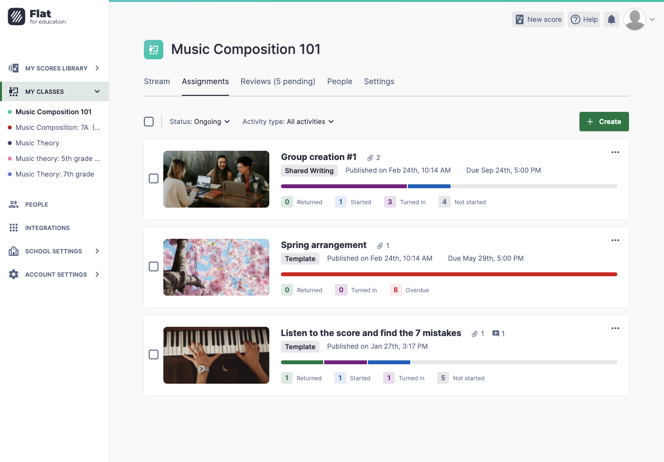Click the Music Composition 101 class icon
Viewport: 664px width, 462px height.
pos(154,50)
